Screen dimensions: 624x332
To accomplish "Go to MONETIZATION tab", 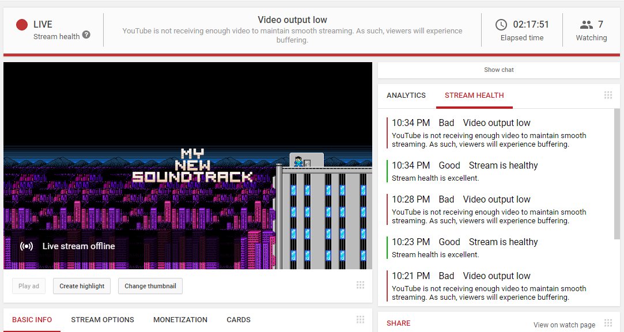I will click(x=180, y=320).
